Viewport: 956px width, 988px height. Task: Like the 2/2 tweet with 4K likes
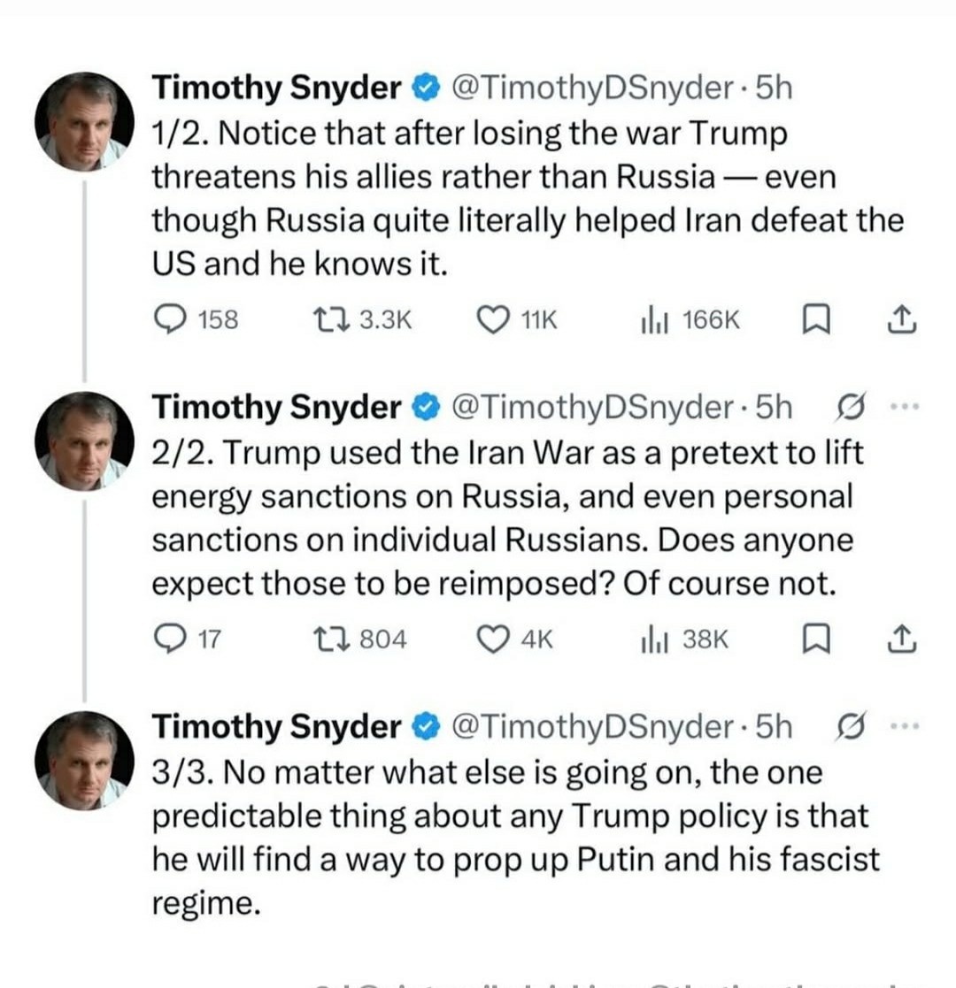tap(494, 639)
